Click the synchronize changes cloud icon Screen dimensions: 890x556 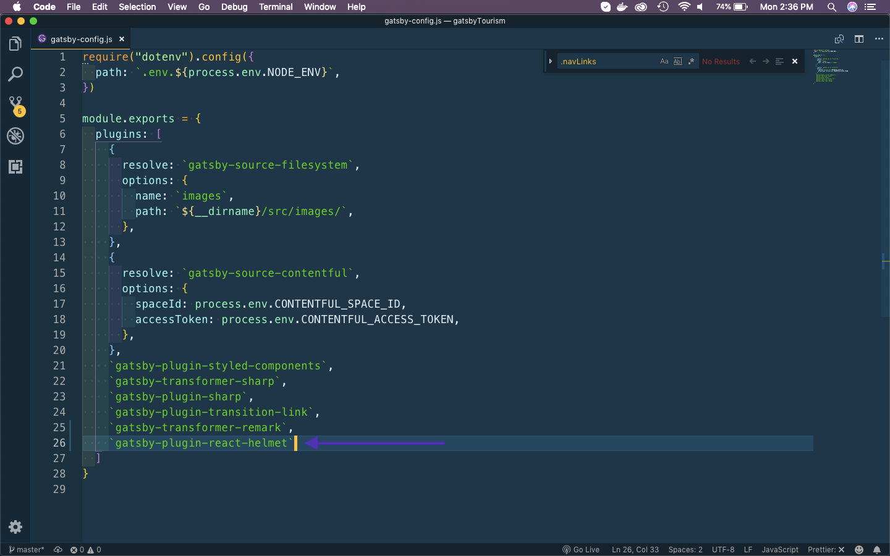coord(58,550)
